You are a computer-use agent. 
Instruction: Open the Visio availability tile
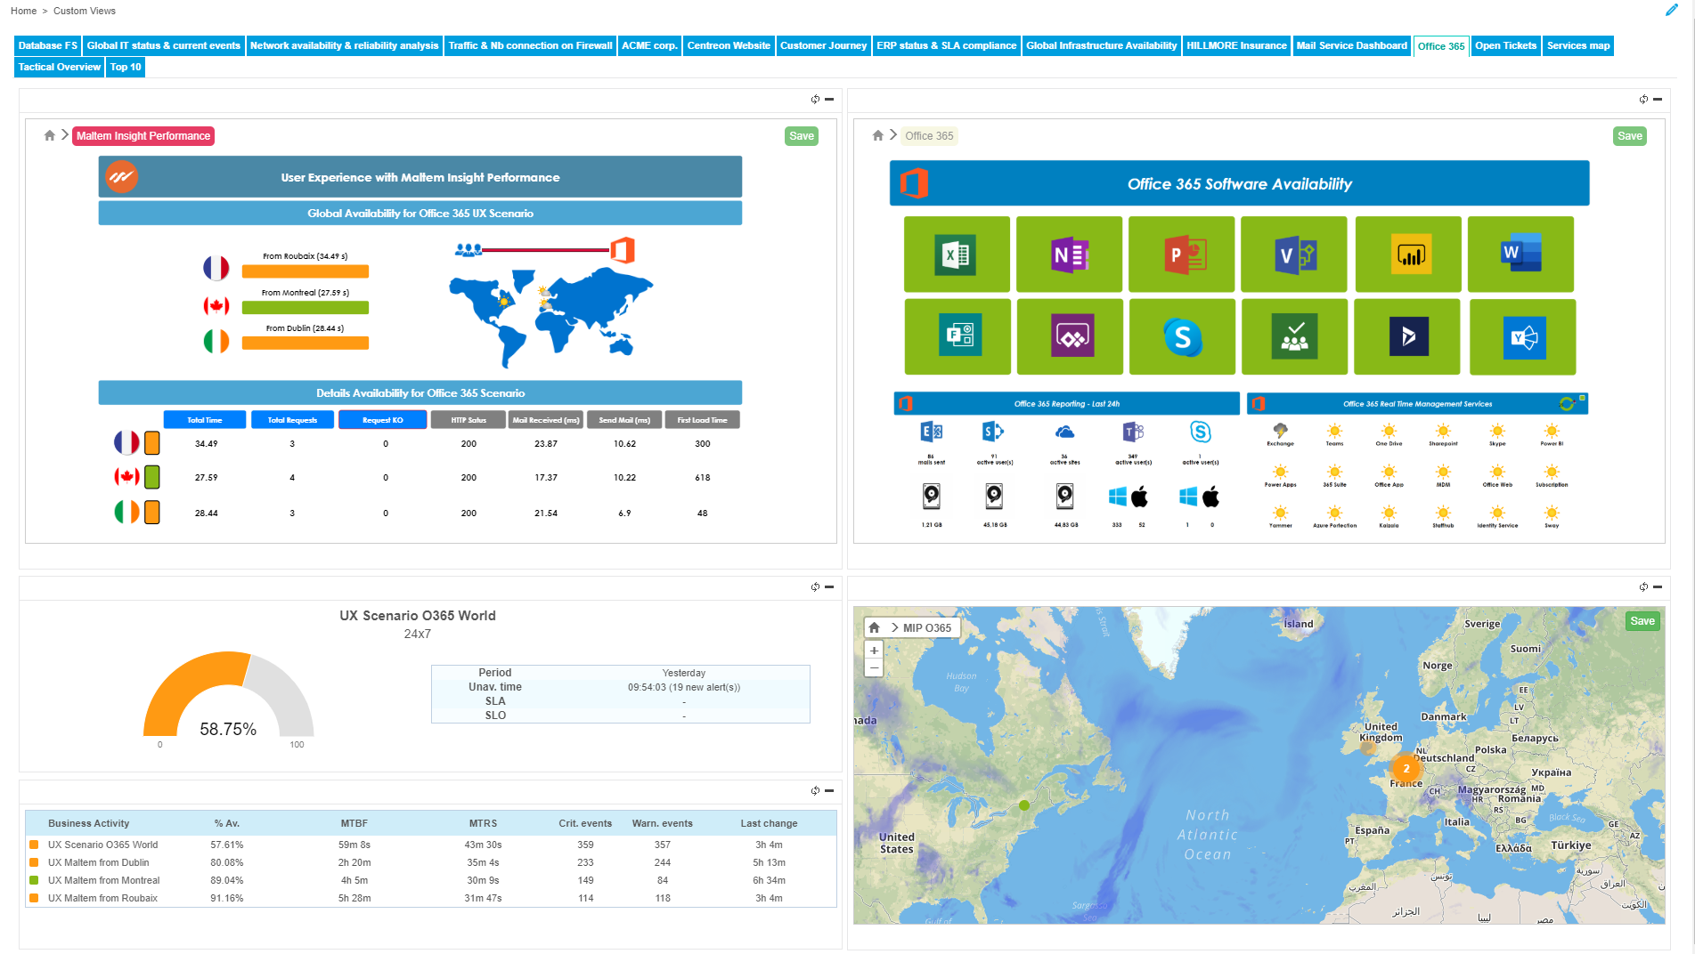(x=1293, y=255)
